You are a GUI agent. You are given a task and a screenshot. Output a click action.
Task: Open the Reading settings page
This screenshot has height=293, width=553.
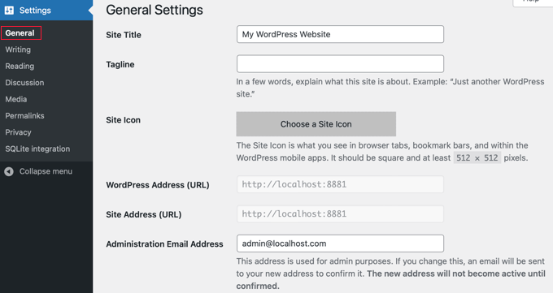tap(20, 67)
